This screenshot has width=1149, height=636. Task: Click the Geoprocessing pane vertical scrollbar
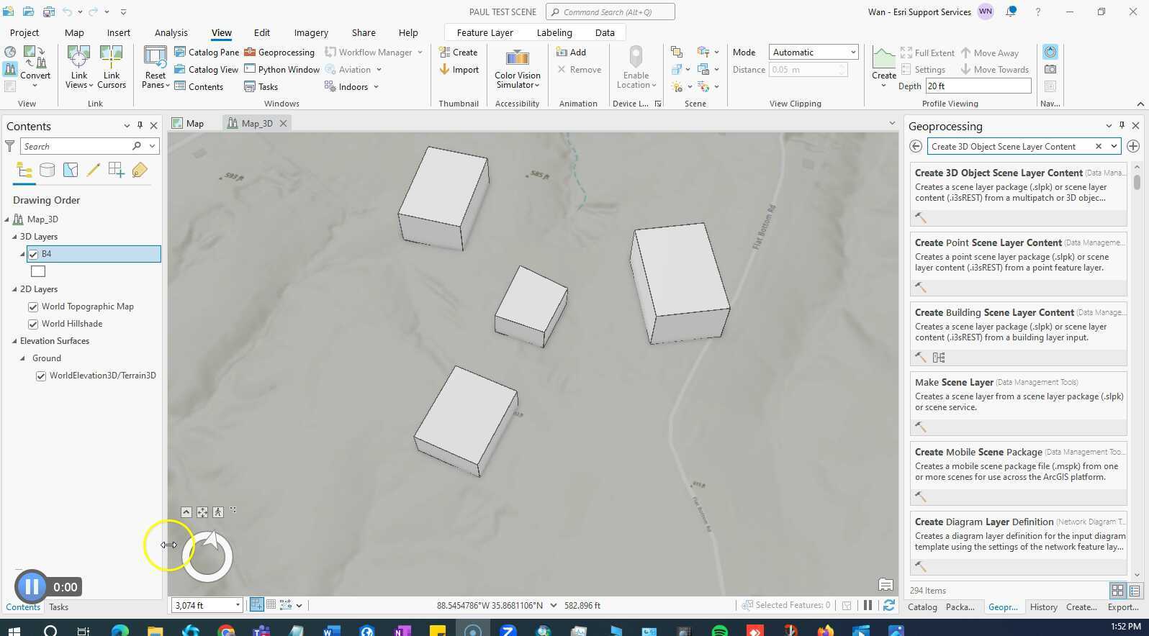click(1137, 181)
